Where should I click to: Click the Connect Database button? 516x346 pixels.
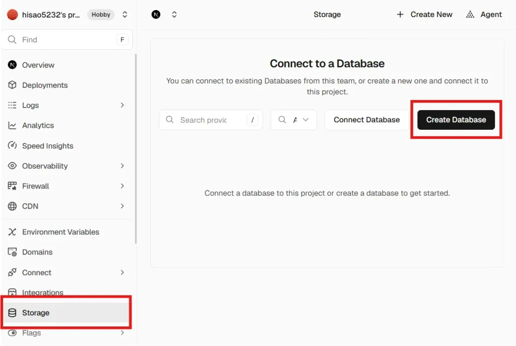367,120
